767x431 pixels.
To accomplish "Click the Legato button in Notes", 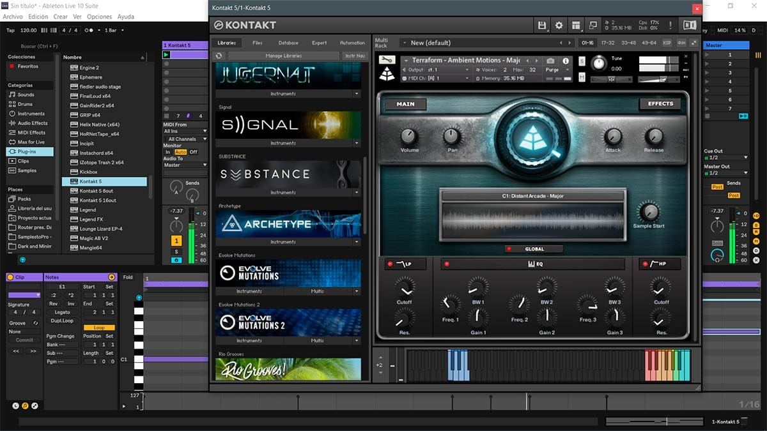I will [62, 312].
